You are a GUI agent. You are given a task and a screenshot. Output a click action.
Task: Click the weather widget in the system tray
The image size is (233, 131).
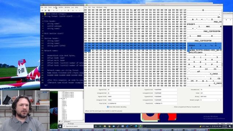204,126
